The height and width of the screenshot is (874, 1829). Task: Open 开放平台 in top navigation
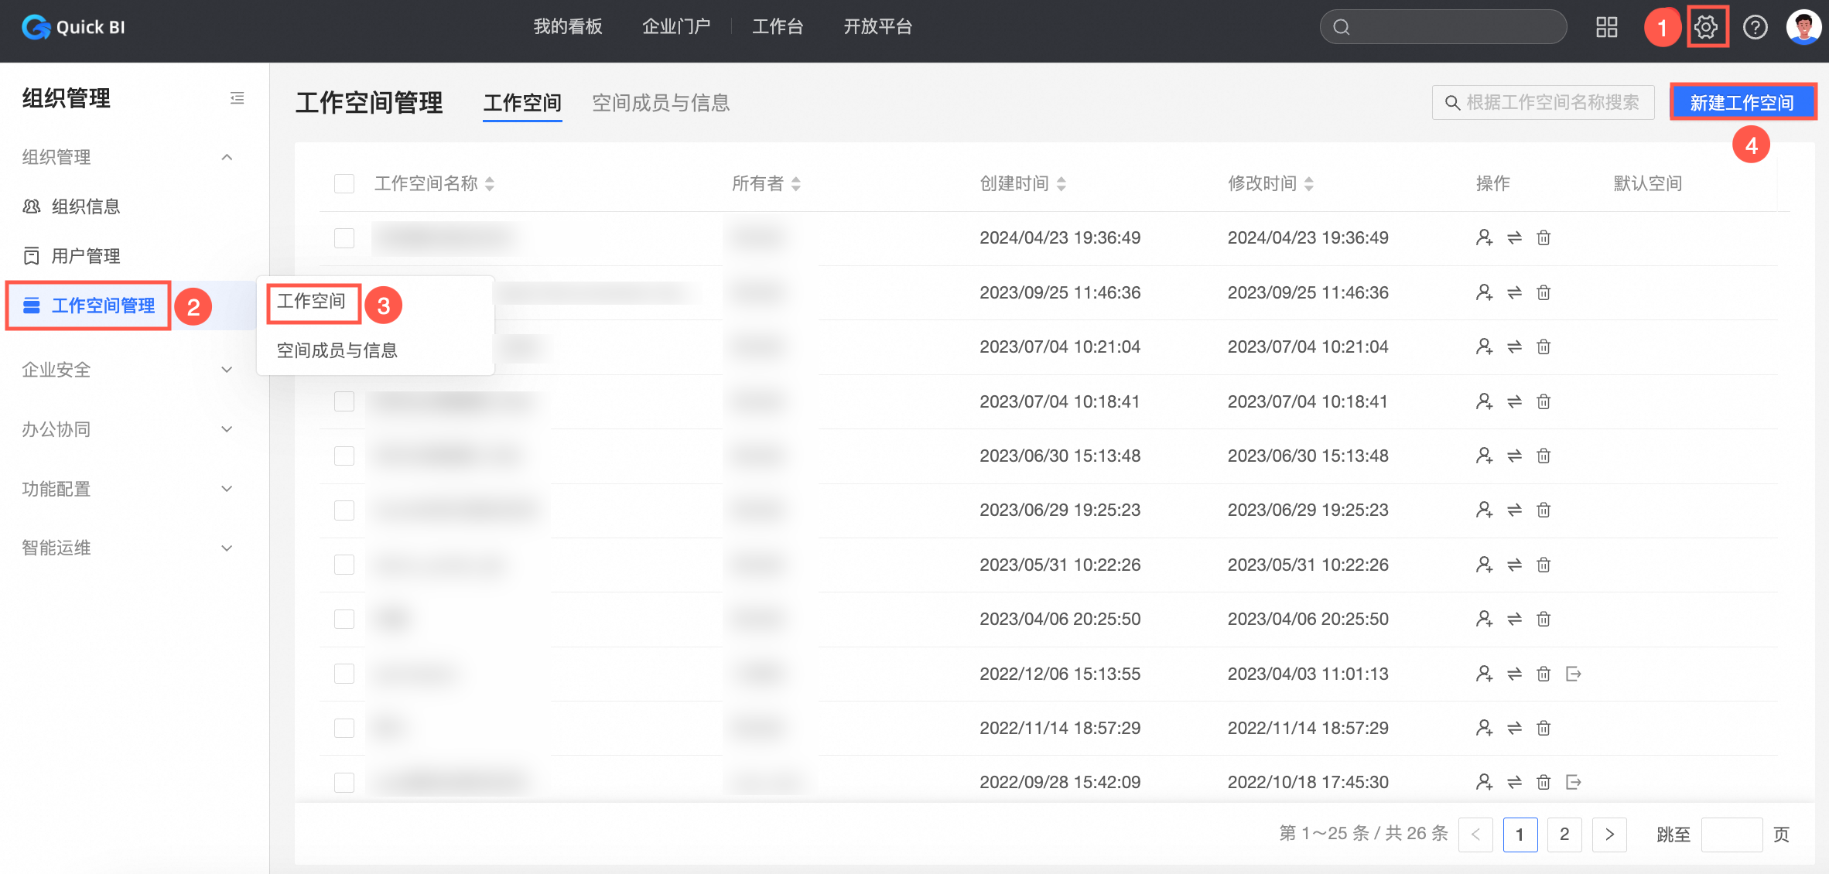[x=878, y=27]
